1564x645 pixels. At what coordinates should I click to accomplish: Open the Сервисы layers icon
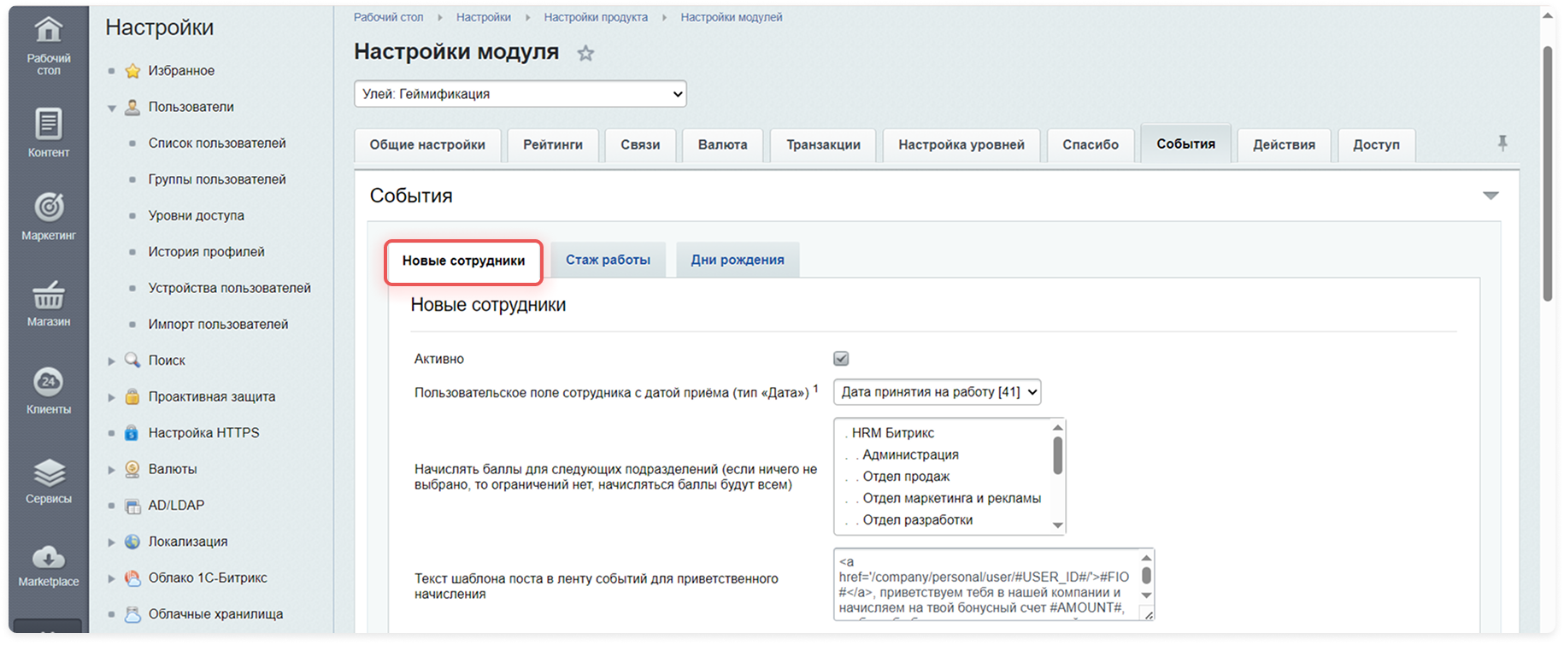[x=49, y=472]
